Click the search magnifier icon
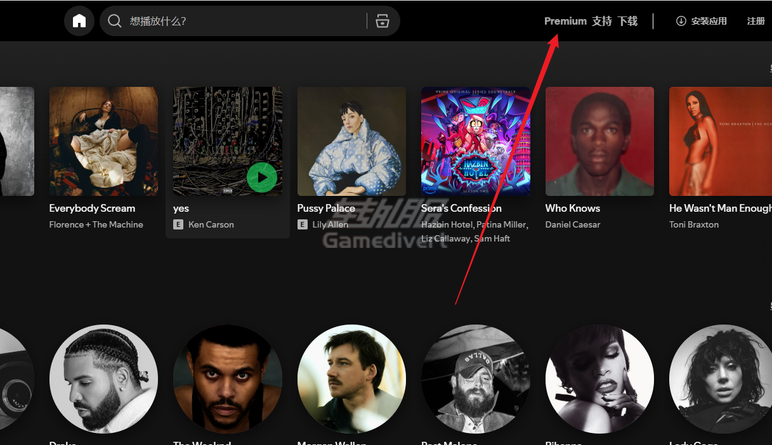The width and height of the screenshot is (772, 445). coord(115,21)
